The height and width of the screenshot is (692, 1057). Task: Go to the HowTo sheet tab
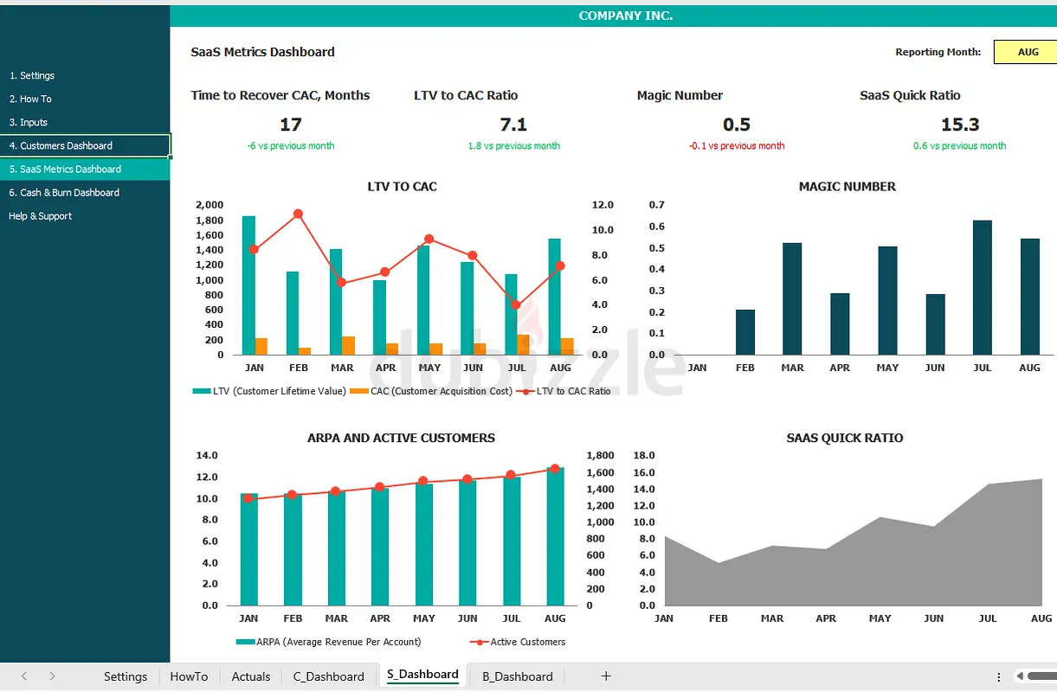coord(189,676)
